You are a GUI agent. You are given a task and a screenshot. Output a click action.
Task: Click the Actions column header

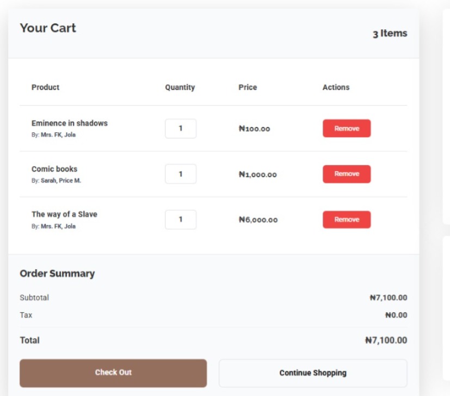click(x=336, y=87)
